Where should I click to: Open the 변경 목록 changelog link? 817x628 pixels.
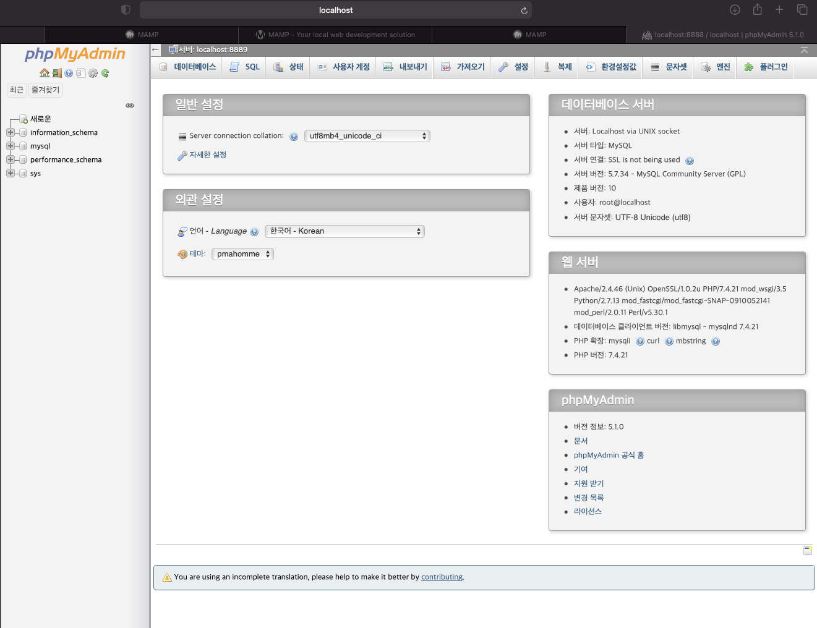click(x=589, y=498)
